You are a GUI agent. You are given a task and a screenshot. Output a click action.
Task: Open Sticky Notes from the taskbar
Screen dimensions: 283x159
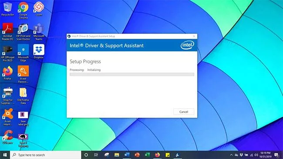pyautogui.click(x=168, y=155)
